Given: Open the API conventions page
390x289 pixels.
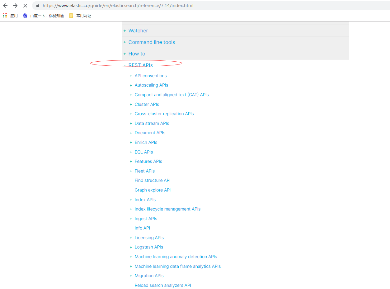Looking at the screenshot, I should click(x=151, y=76).
